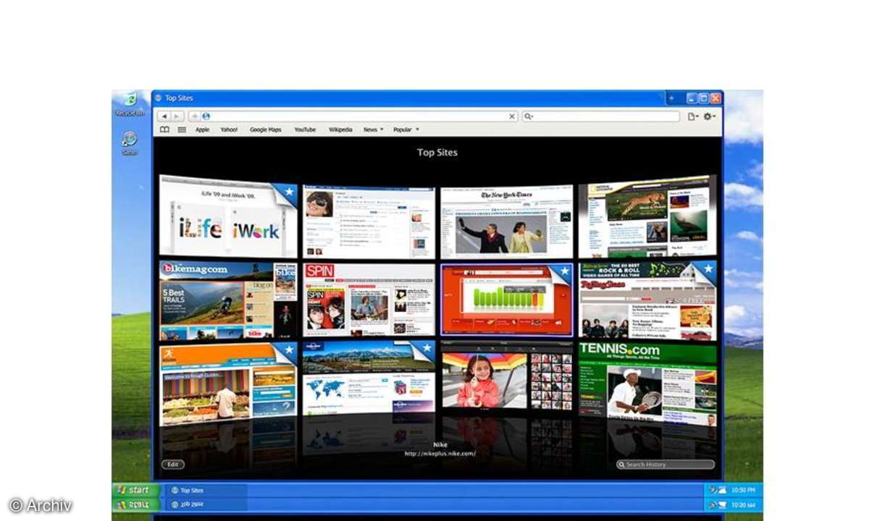Open the Wikipedia bookmark
The image size is (869, 521).
(340, 130)
